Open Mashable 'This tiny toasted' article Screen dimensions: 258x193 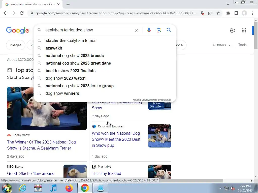point(107,173)
